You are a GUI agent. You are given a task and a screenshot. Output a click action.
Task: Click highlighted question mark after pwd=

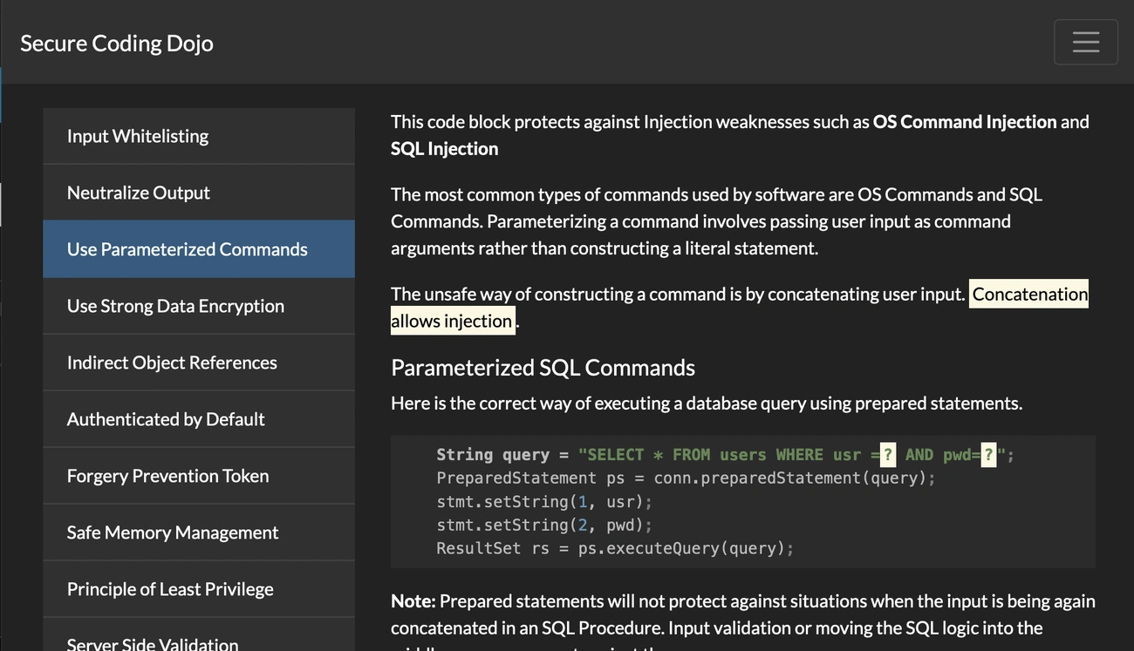pos(988,454)
